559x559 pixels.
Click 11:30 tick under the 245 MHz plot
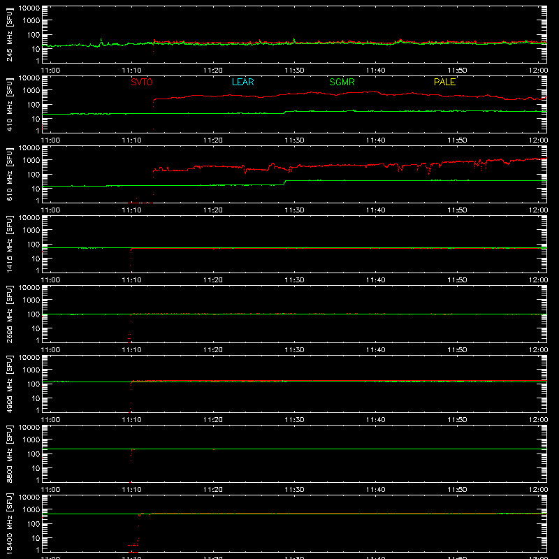pos(294,71)
